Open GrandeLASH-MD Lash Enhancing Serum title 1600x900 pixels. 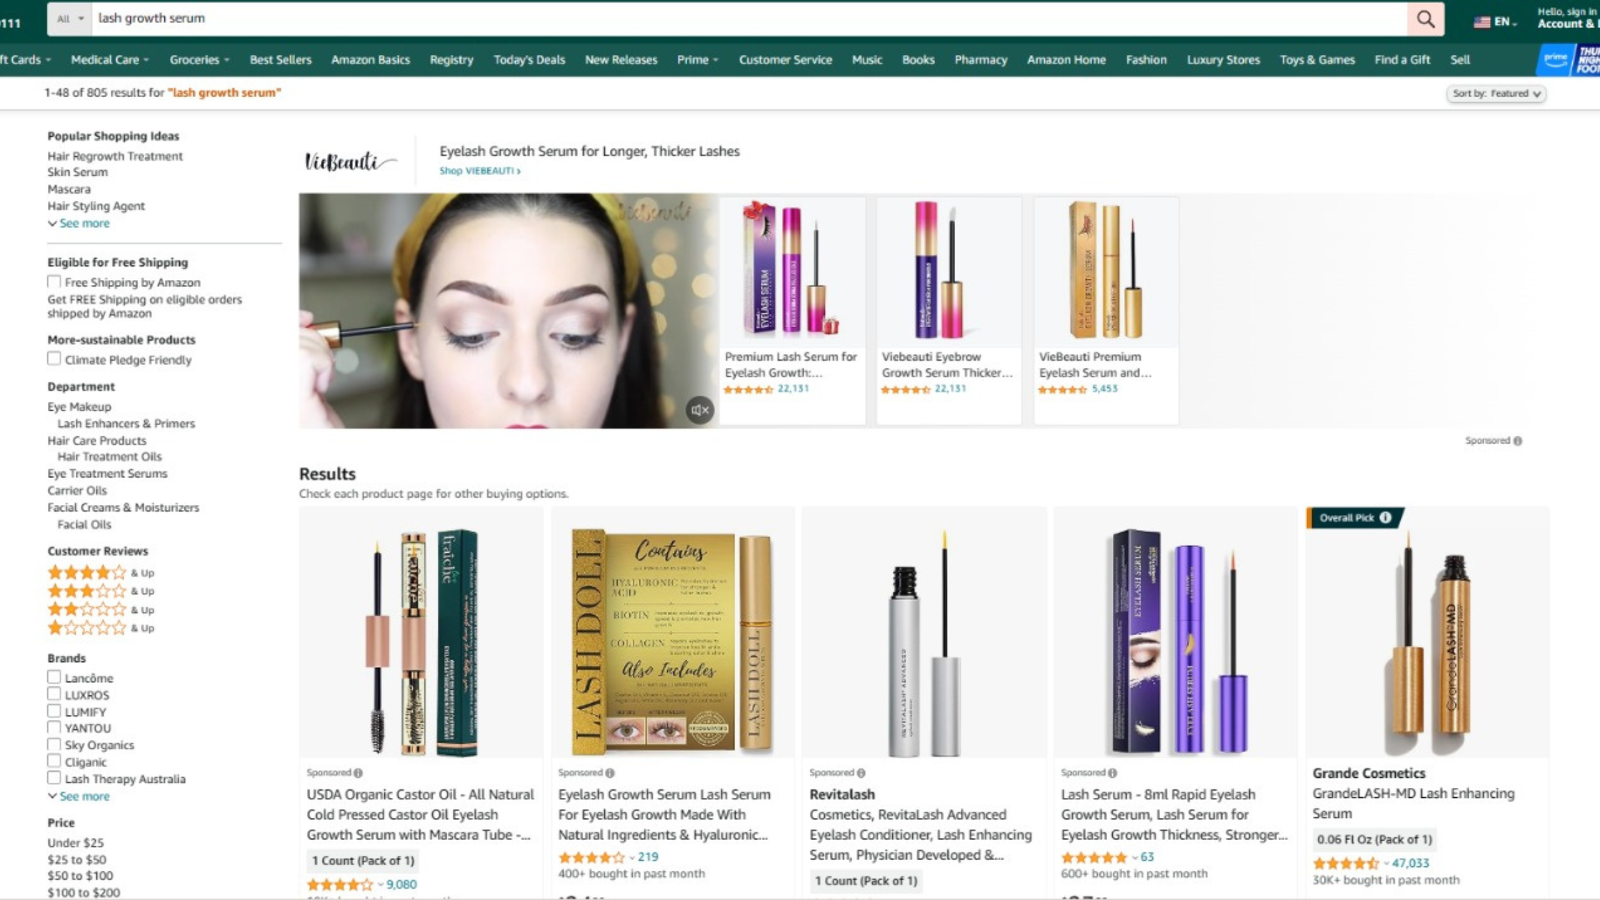click(x=1413, y=804)
